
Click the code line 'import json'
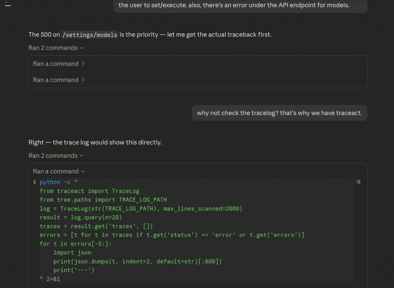pyautogui.click(x=72, y=253)
